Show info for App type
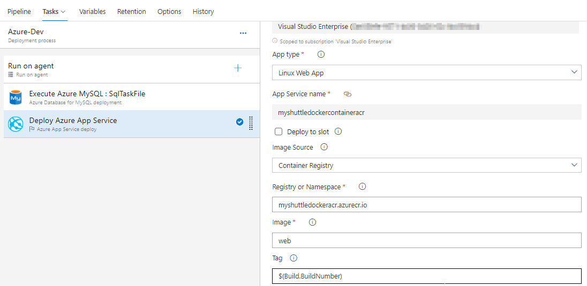Viewport: 587px width, 286px height. tap(321, 54)
